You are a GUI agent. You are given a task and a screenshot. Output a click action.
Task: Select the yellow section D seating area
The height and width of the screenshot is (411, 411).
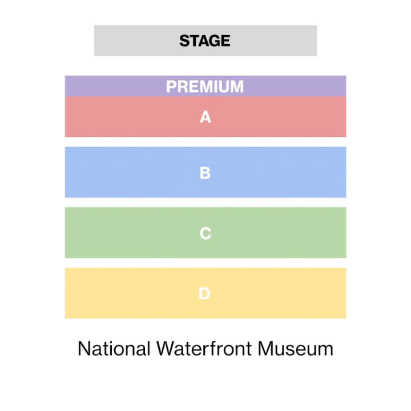tap(205, 293)
